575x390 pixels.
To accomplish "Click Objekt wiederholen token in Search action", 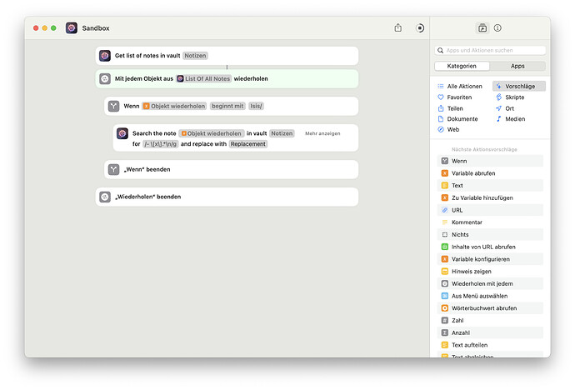I will (212, 133).
